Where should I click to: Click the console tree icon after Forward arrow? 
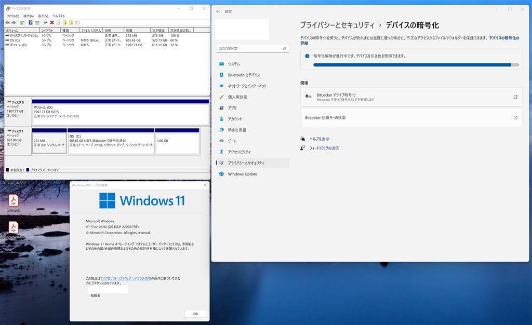(22, 23)
